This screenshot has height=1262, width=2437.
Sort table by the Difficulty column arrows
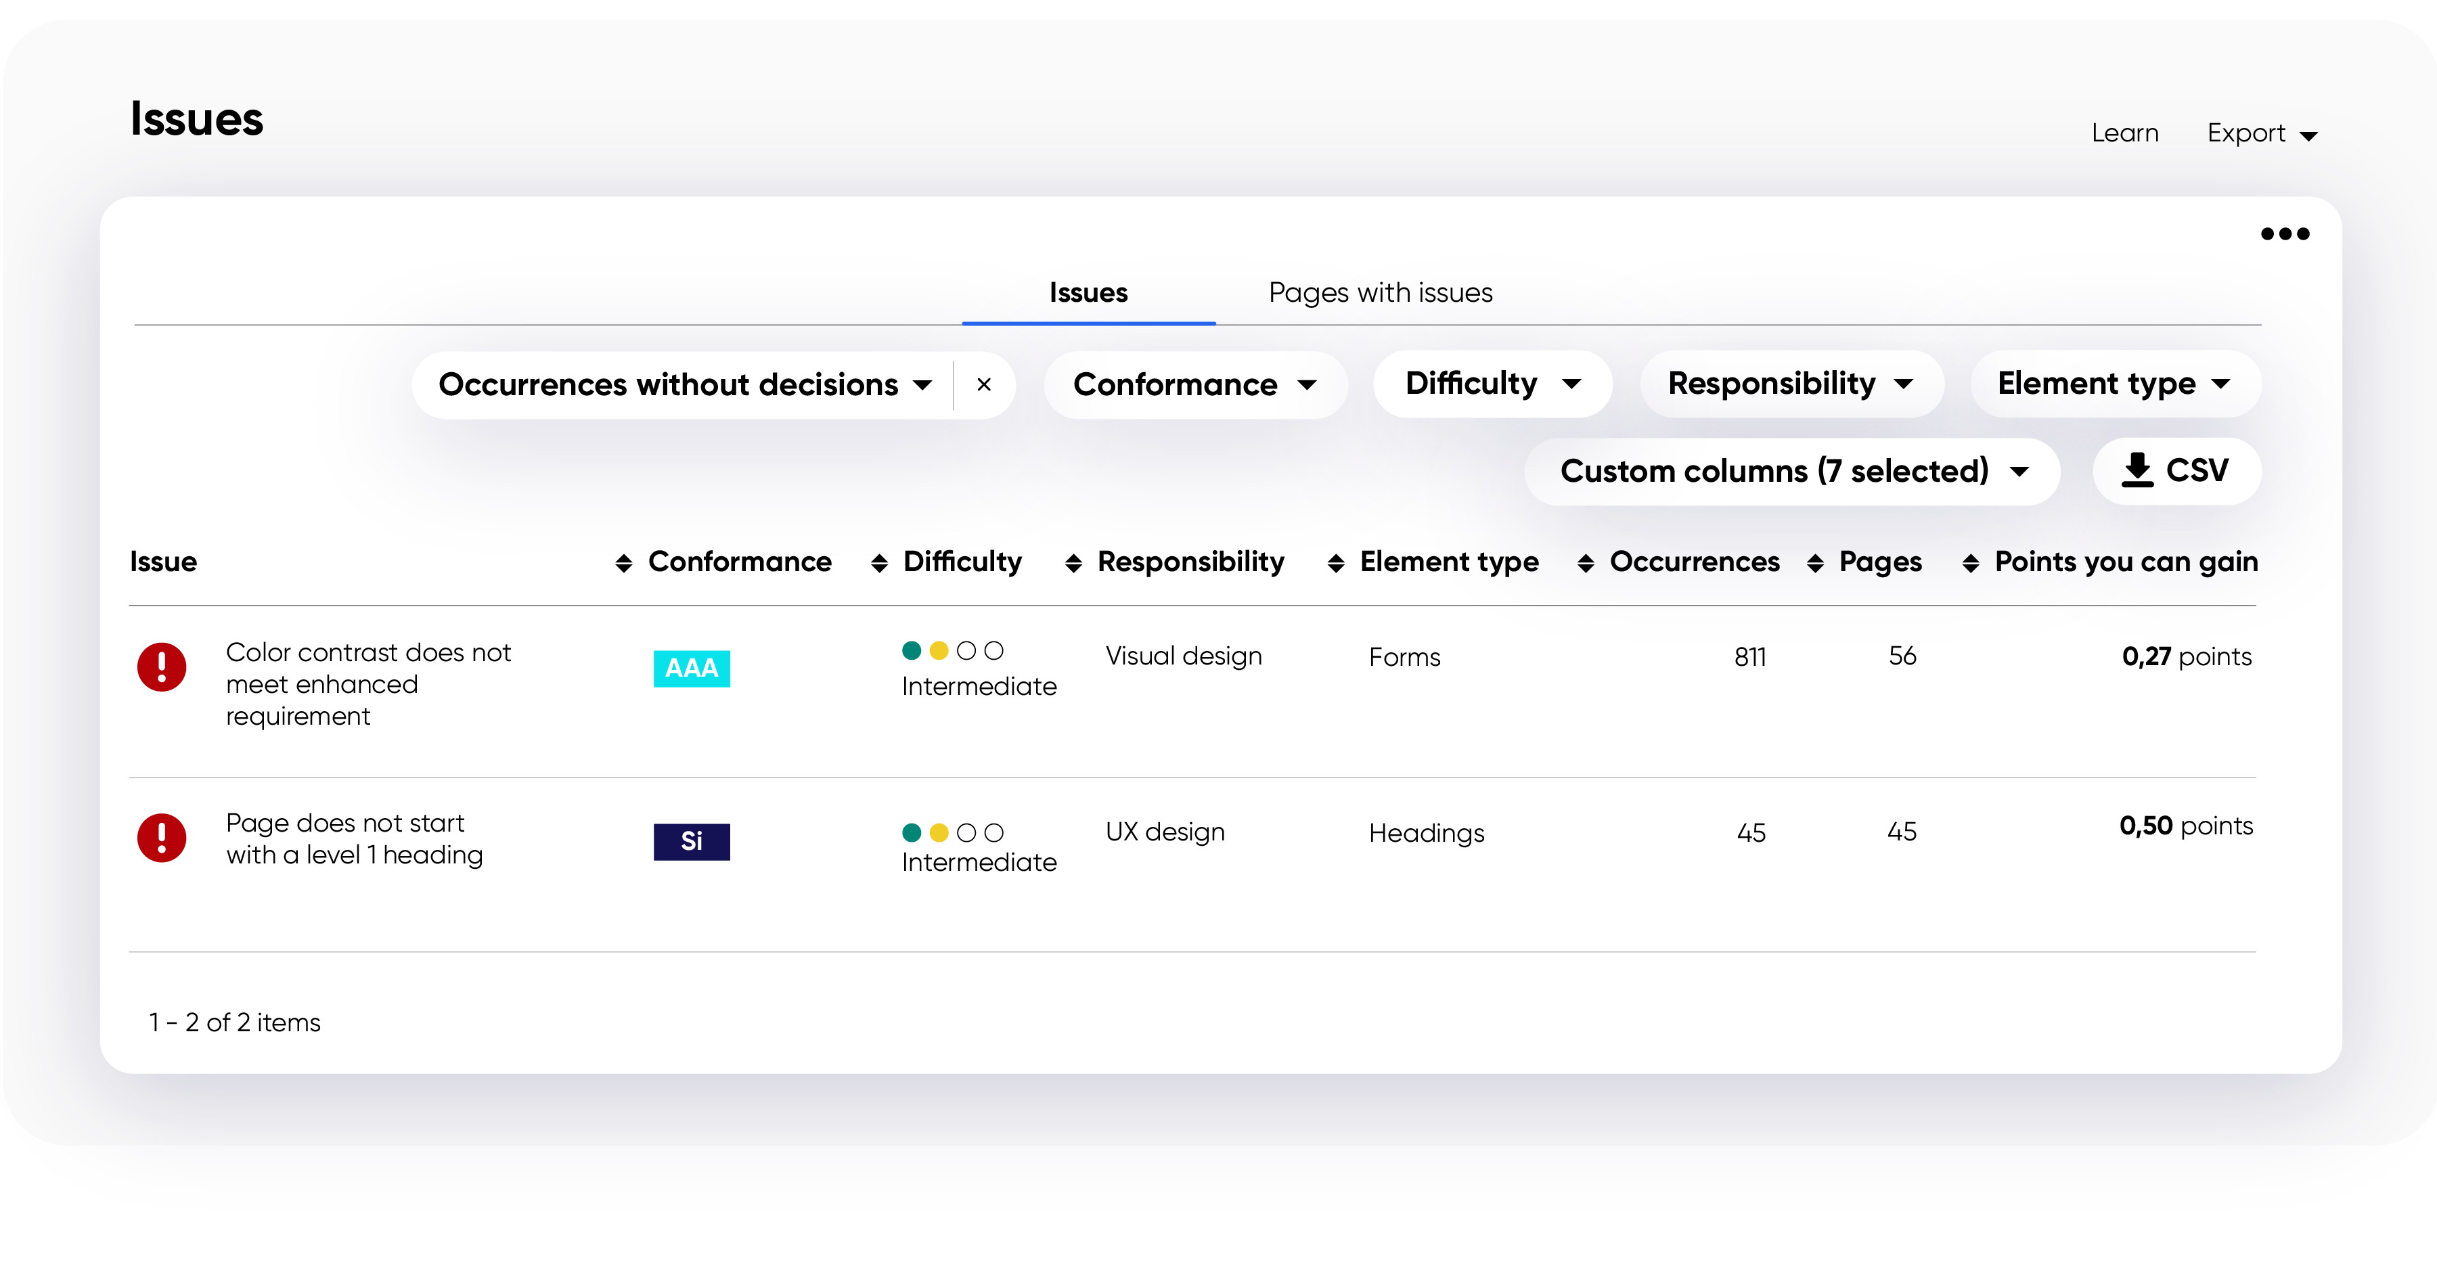coord(879,564)
